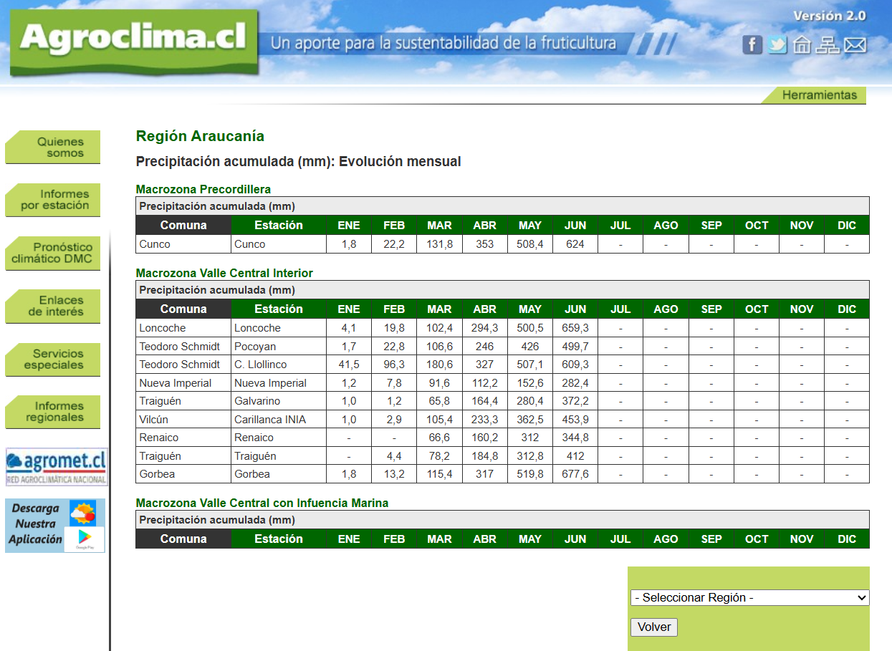892x651 pixels.
Task: Click Gorbea station cell
Action: pyautogui.click(x=279, y=474)
